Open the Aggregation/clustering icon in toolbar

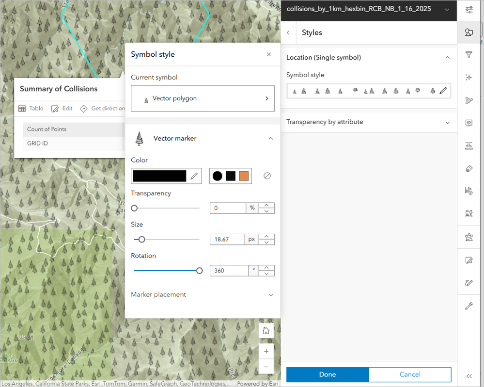(469, 100)
